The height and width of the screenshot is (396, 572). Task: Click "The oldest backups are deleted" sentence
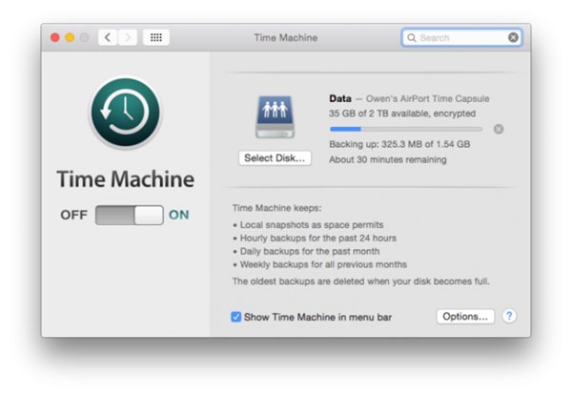(x=360, y=281)
